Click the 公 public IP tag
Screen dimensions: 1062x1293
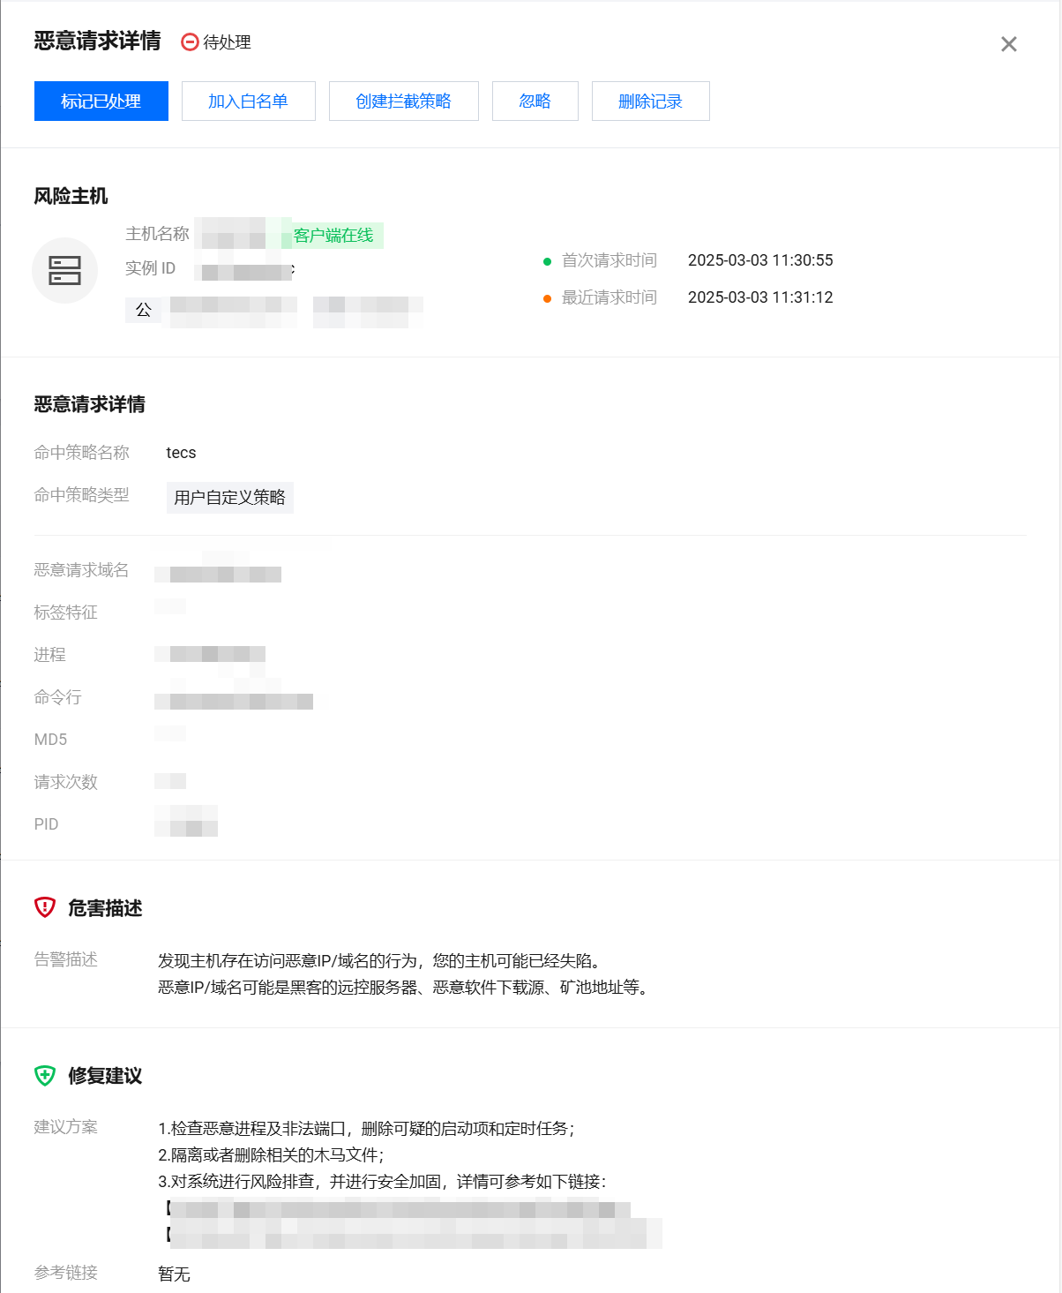(144, 310)
